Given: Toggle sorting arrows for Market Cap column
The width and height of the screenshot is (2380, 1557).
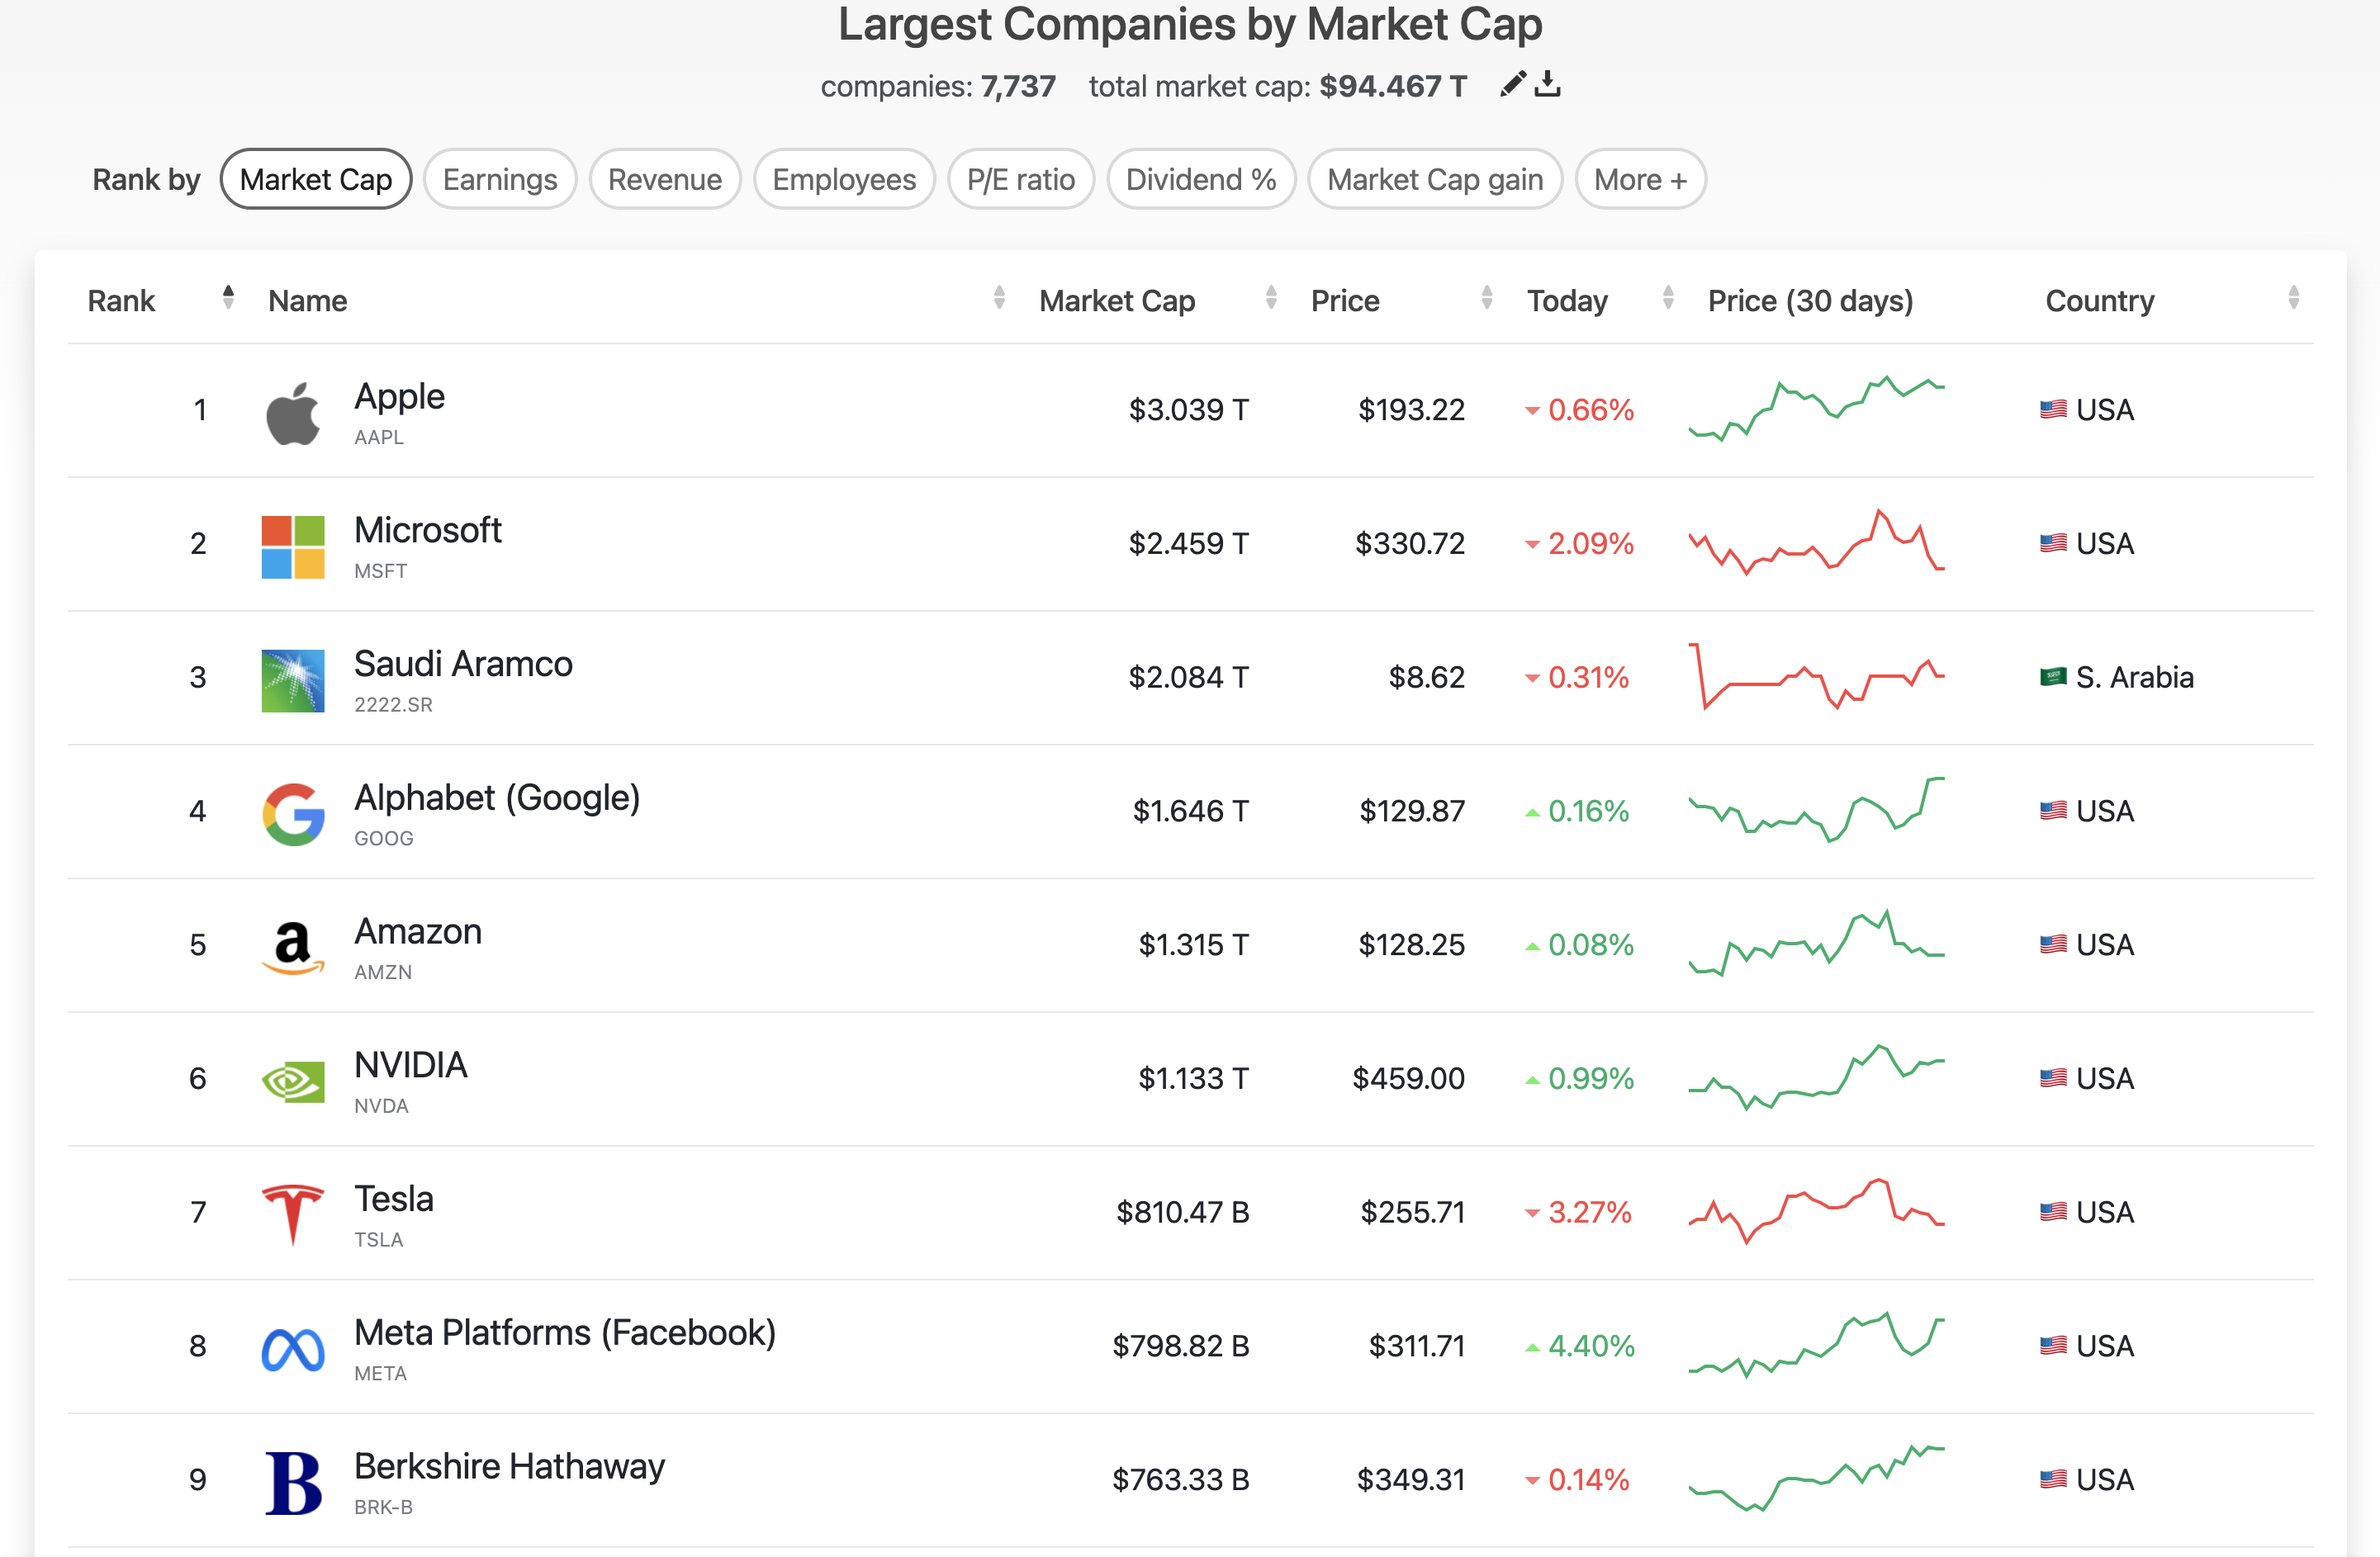Looking at the screenshot, I should point(1271,298).
